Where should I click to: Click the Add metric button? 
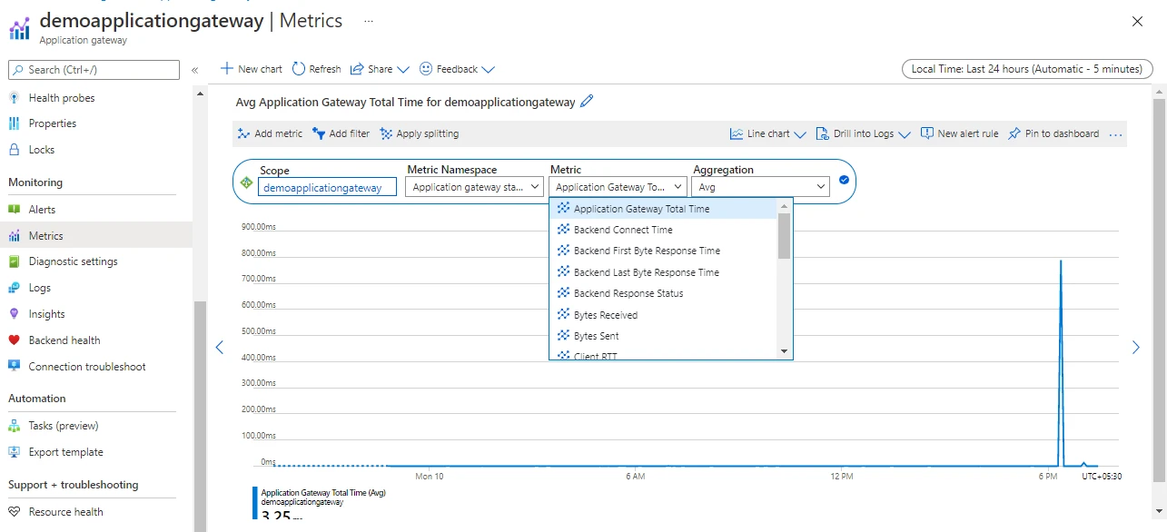(270, 133)
